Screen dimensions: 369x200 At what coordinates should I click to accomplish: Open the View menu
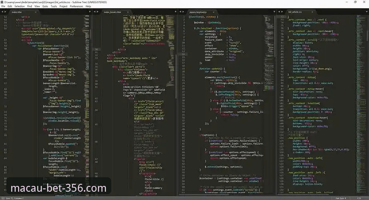pos(37,6)
